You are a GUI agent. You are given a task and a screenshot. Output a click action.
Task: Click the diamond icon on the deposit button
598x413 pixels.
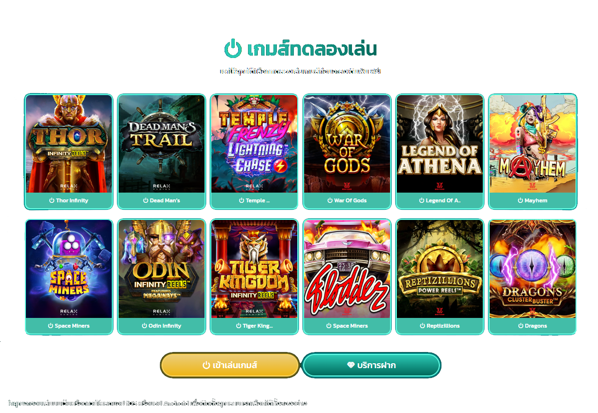pos(351,365)
